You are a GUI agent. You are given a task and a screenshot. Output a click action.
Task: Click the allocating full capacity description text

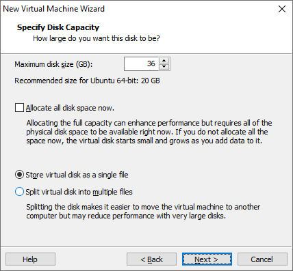click(149, 132)
